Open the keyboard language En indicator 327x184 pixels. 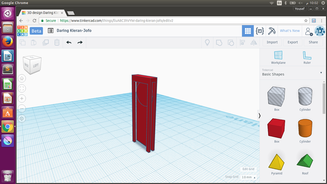(x=279, y=3)
